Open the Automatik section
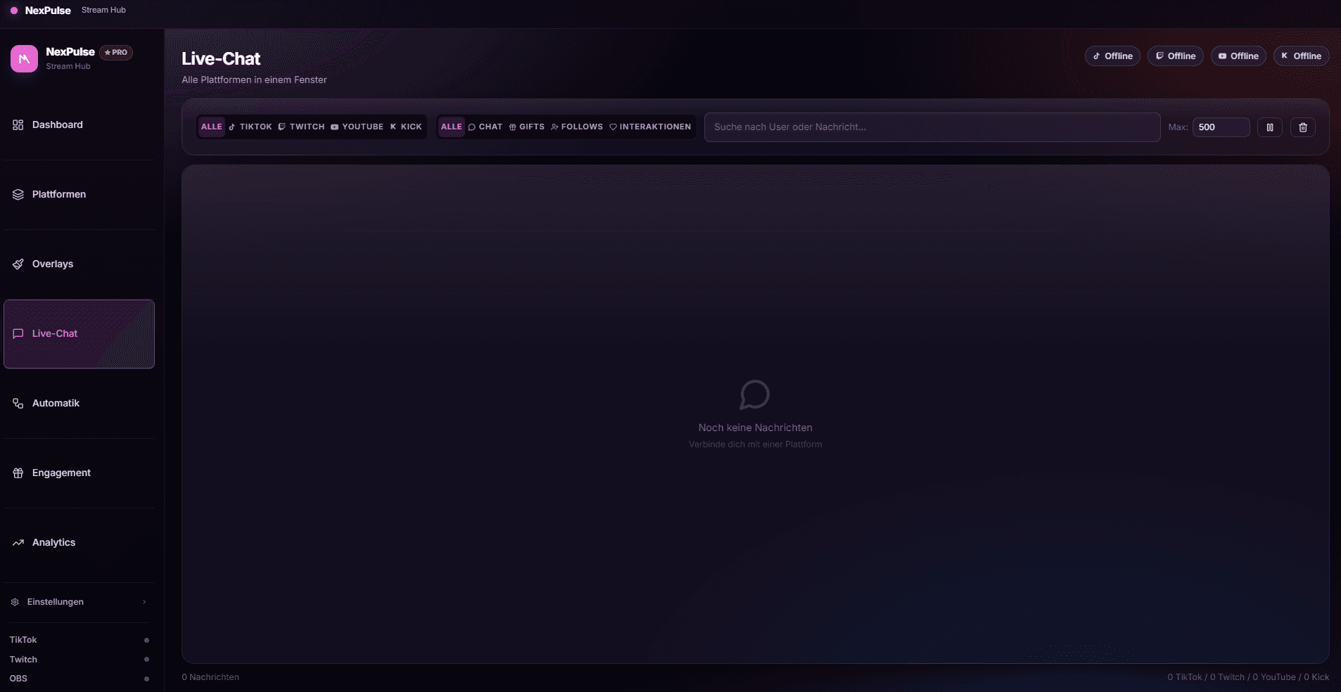1341x692 pixels. [79, 404]
